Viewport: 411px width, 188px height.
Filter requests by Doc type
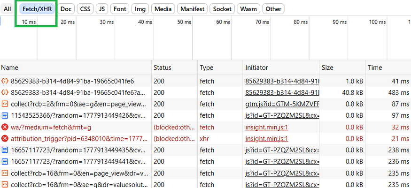click(x=66, y=9)
